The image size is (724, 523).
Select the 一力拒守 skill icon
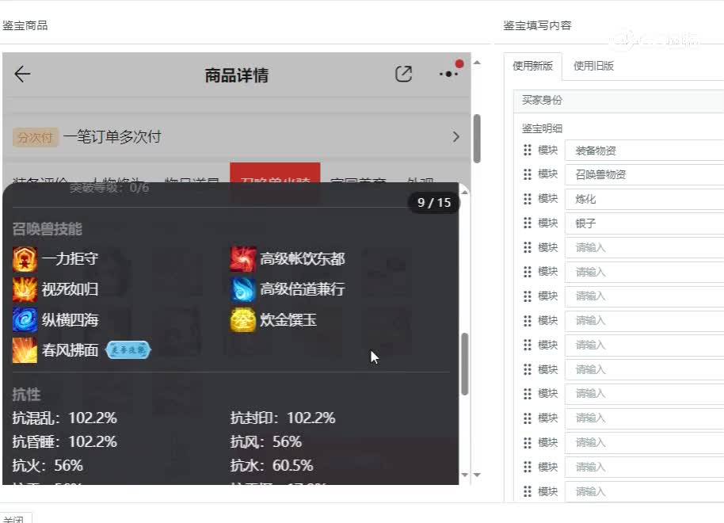[25, 259]
